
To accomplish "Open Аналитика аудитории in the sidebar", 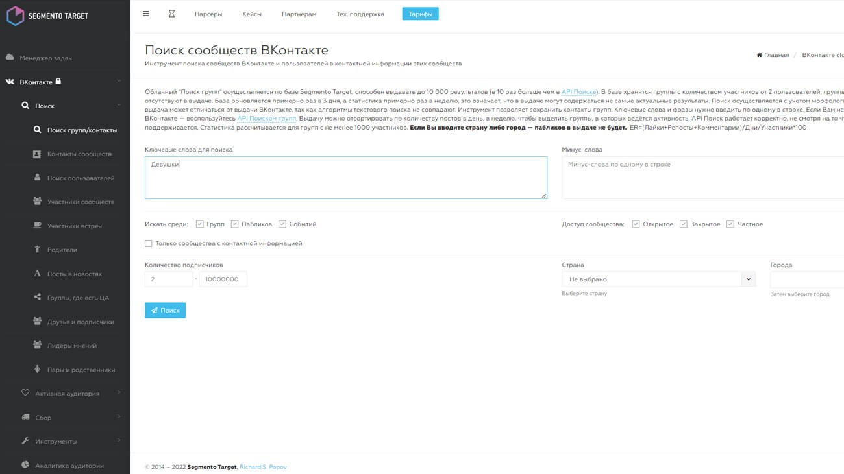I will (69, 466).
